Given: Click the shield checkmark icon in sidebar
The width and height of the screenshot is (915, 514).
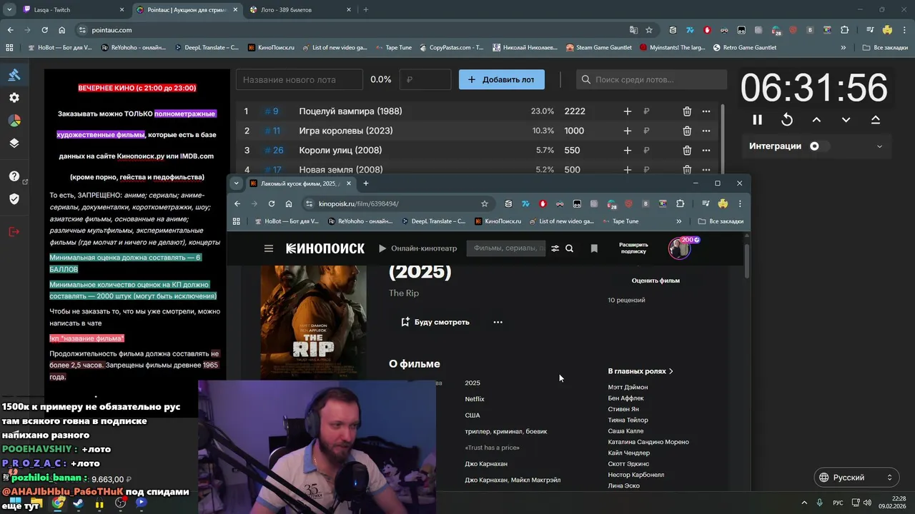Looking at the screenshot, I should [14, 198].
